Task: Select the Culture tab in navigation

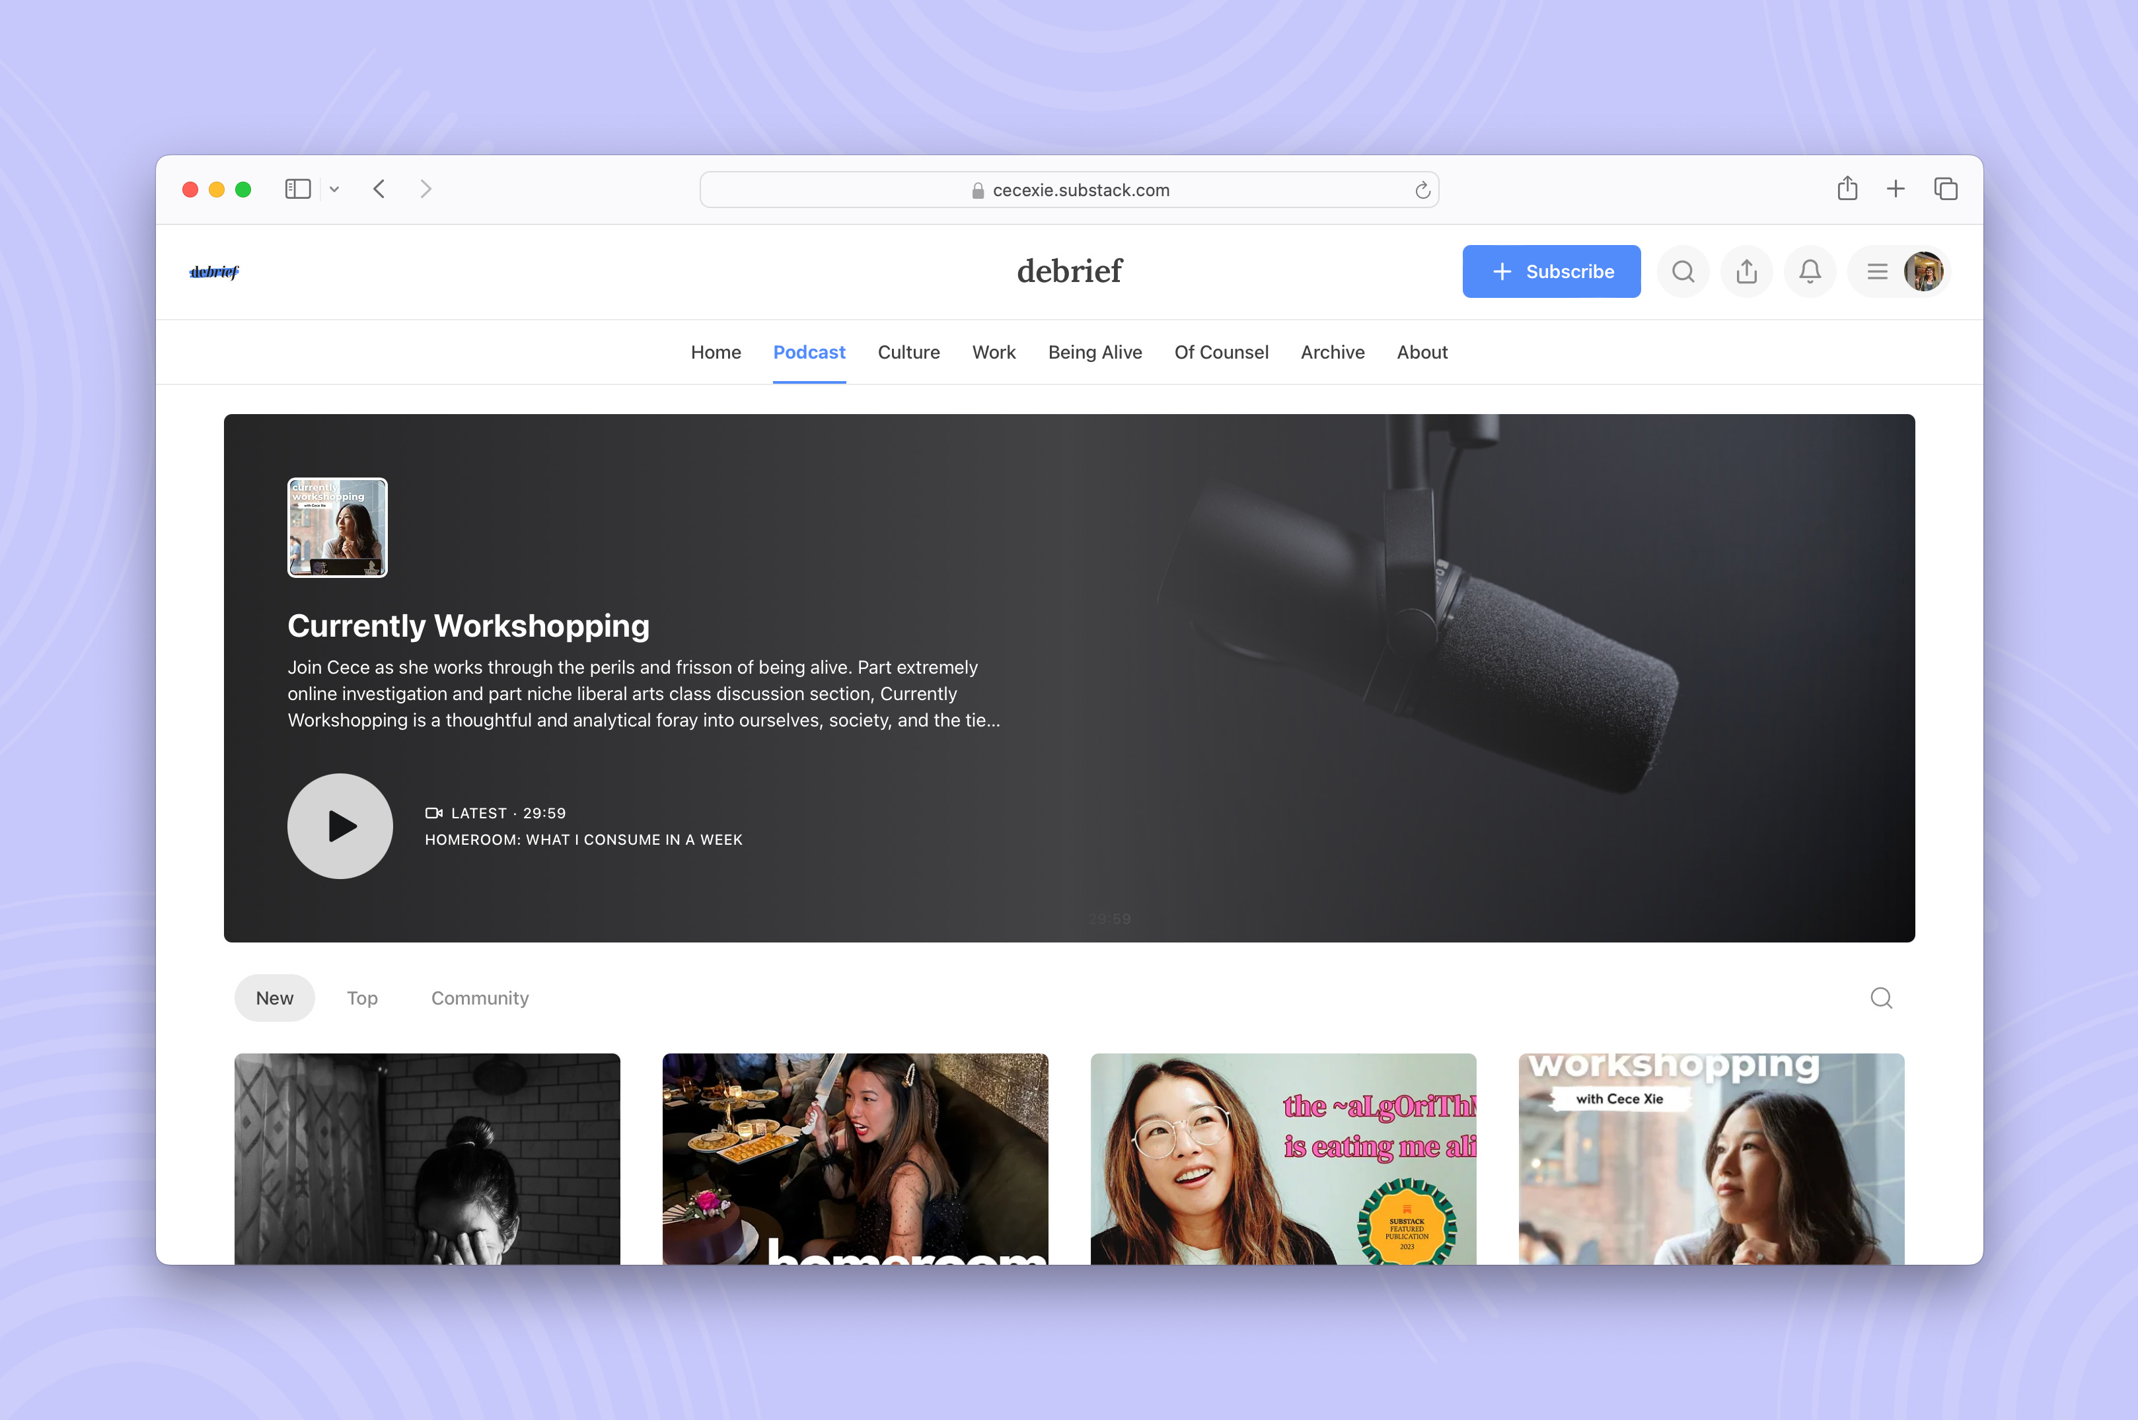Action: pyautogui.click(x=908, y=352)
